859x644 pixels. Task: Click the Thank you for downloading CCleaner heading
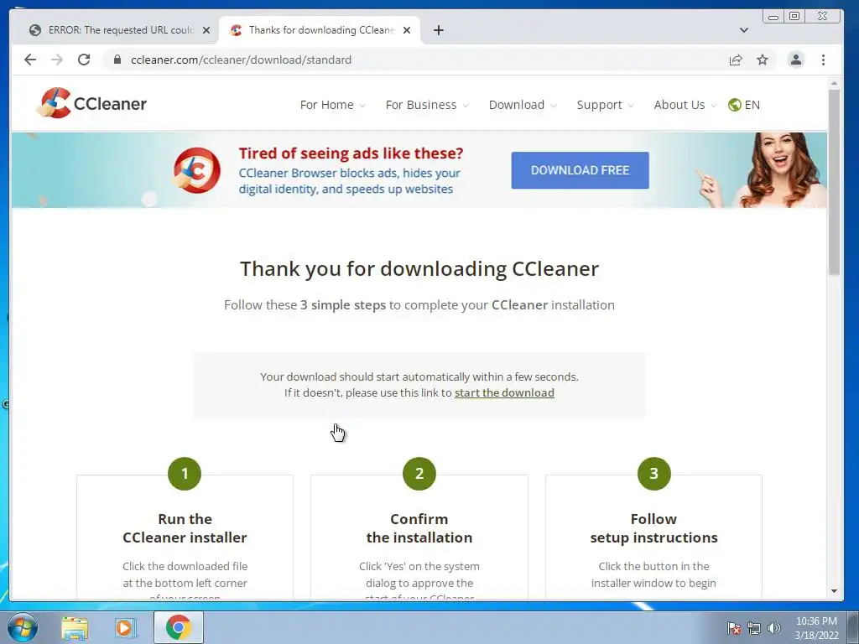click(x=419, y=269)
